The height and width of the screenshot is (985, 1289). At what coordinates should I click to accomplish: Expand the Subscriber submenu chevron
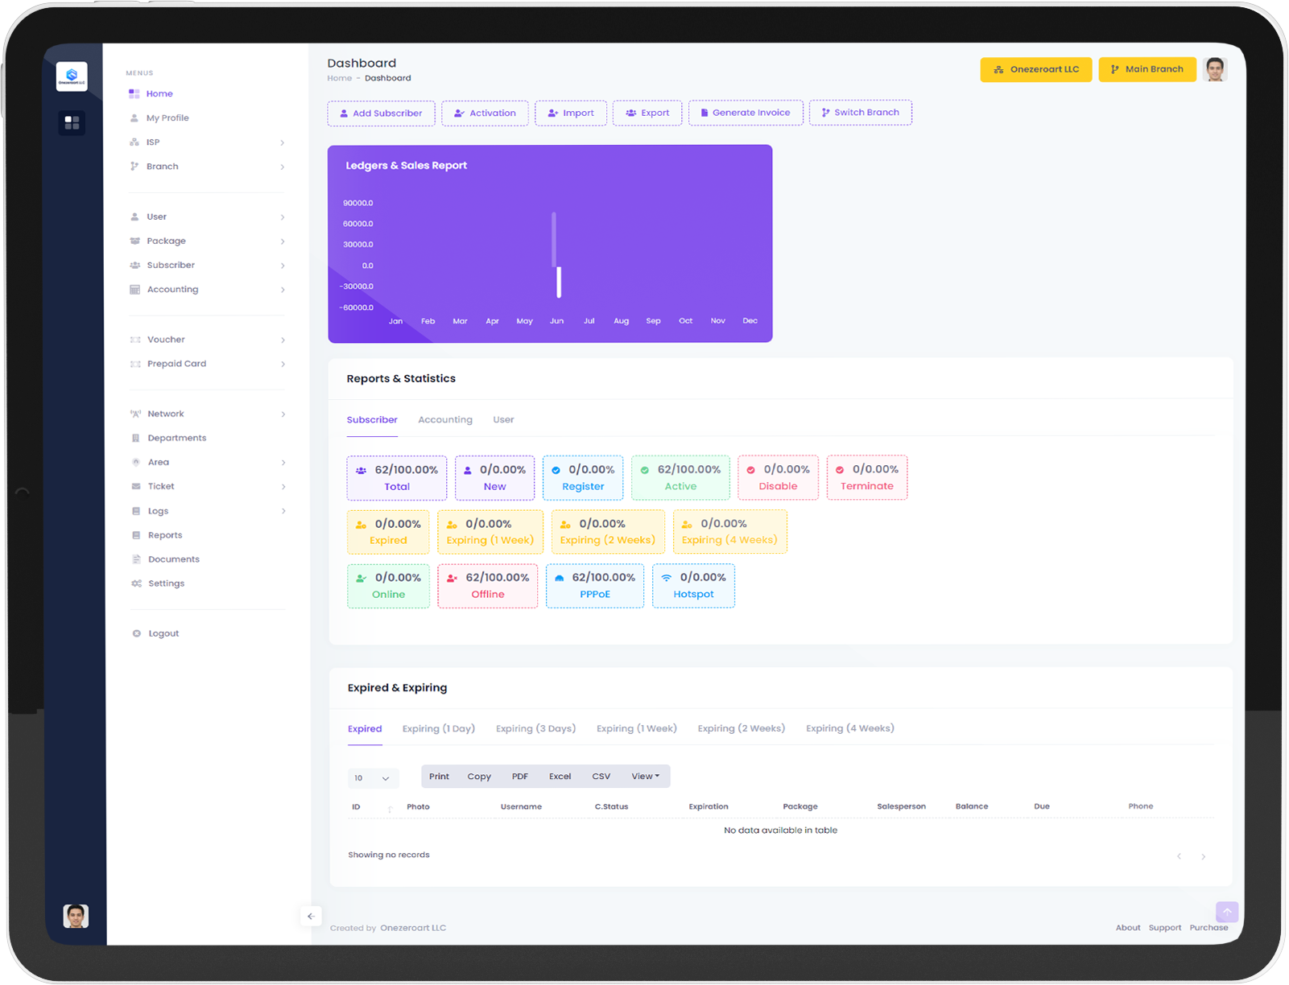[x=283, y=266]
